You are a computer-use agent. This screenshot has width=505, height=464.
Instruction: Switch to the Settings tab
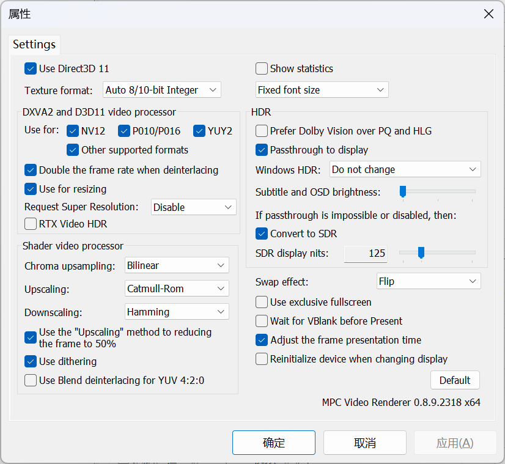pos(34,45)
